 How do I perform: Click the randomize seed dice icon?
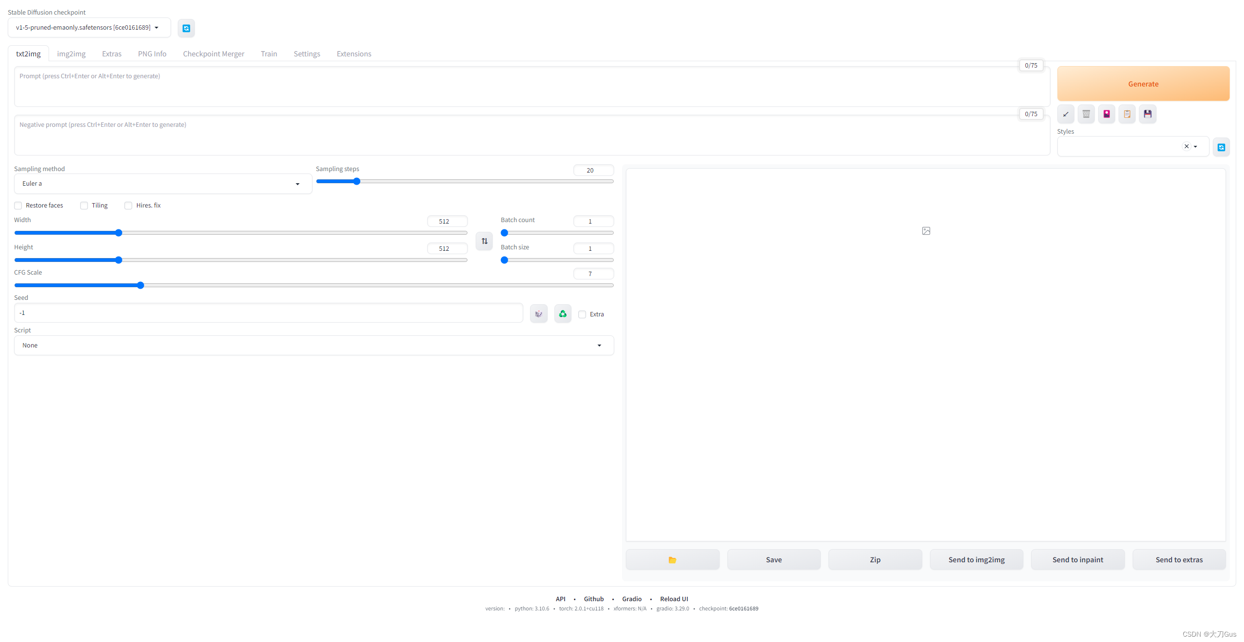coord(538,313)
